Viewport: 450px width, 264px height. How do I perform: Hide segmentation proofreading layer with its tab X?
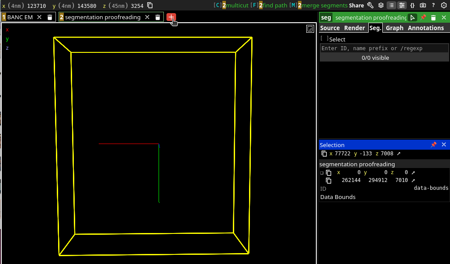[x=147, y=17]
